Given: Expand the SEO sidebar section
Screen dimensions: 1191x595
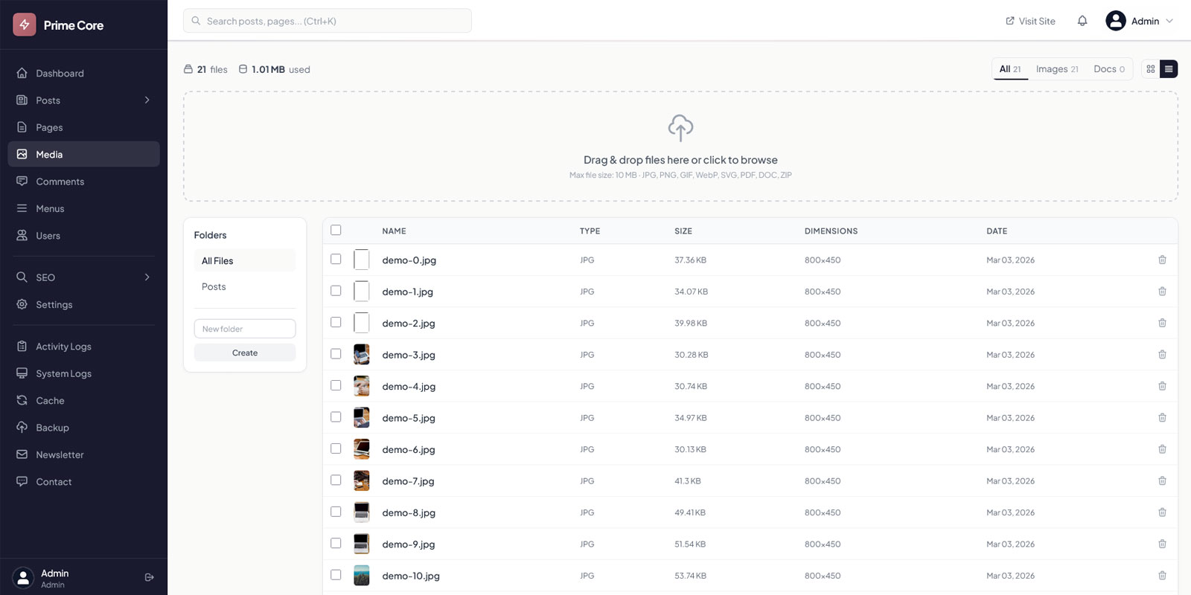Looking at the screenshot, I should click(x=147, y=277).
